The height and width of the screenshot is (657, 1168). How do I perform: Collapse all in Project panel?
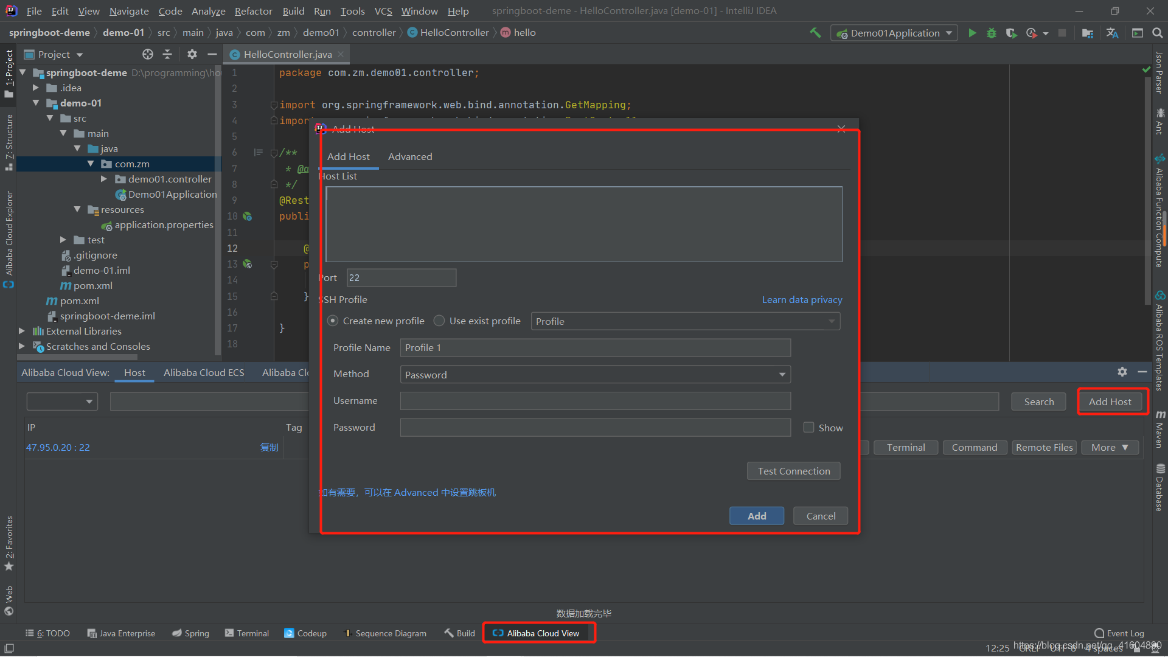[x=167, y=54]
